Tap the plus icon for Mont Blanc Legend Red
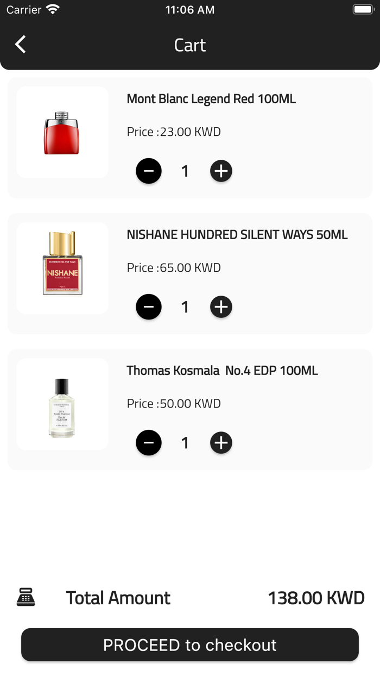The height and width of the screenshot is (676, 380). pos(221,171)
